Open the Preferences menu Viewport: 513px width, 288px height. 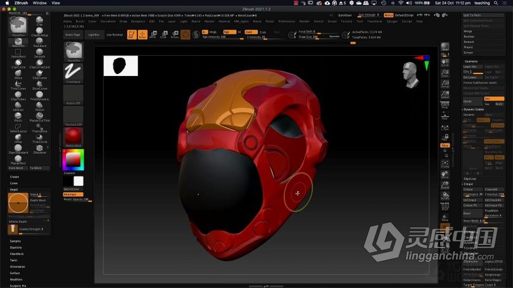click(x=287, y=22)
